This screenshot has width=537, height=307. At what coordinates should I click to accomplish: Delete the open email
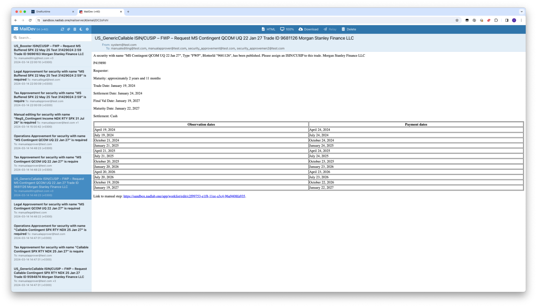pos(349,29)
